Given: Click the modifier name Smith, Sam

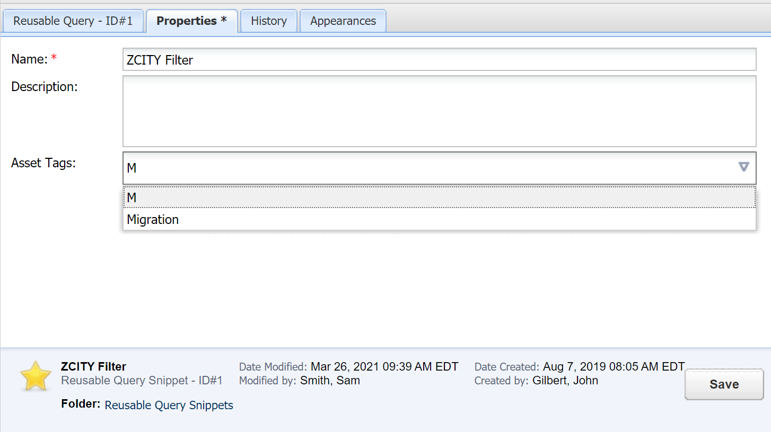Looking at the screenshot, I should (330, 380).
